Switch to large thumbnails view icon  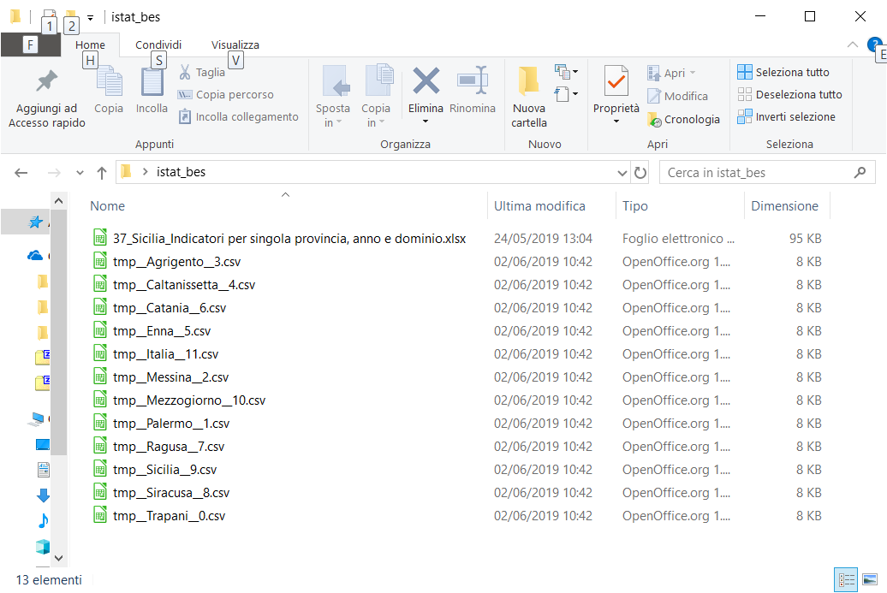[870, 580]
